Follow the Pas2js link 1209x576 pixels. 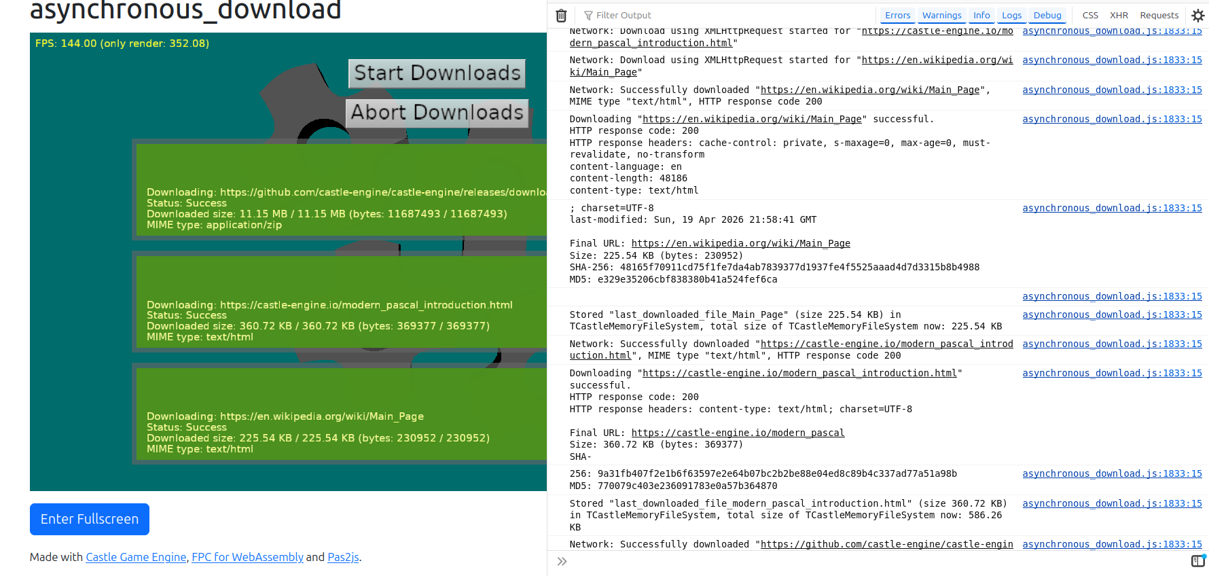(x=343, y=557)
